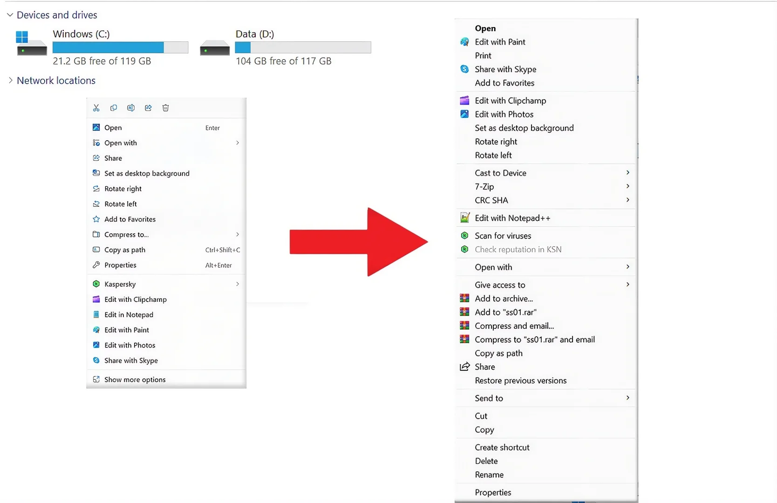Click the Copy icon in compact menu toolbar

pyautogui.click(x=114, y=108)
